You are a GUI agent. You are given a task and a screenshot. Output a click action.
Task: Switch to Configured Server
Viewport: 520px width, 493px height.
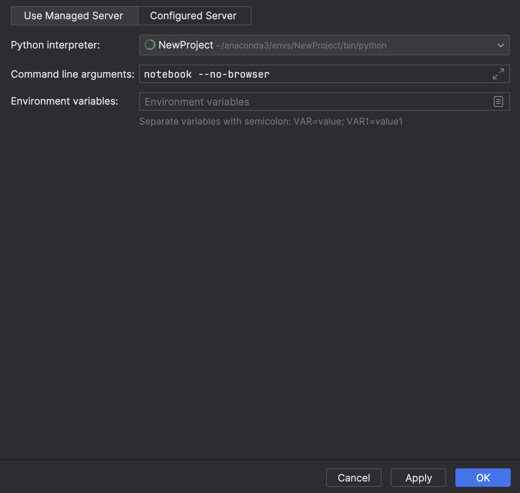(x=193, y=16)
